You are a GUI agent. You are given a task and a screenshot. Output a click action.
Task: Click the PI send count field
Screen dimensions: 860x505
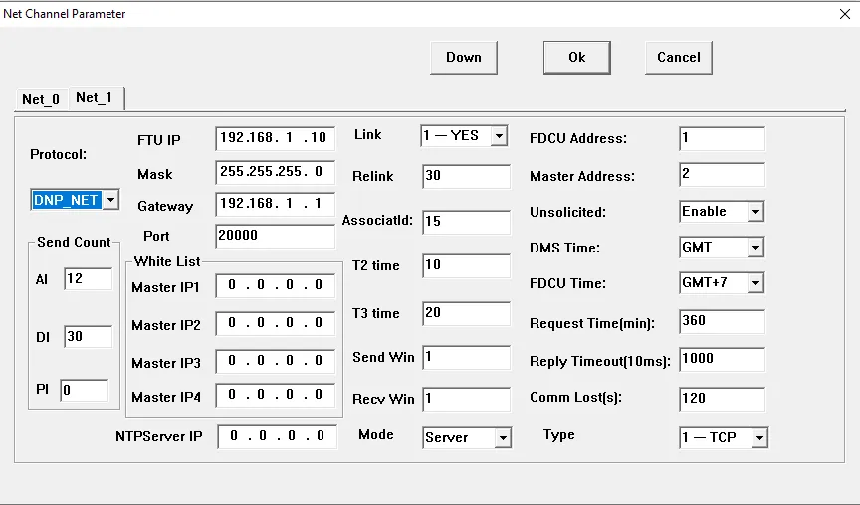(x=84, y=390)
